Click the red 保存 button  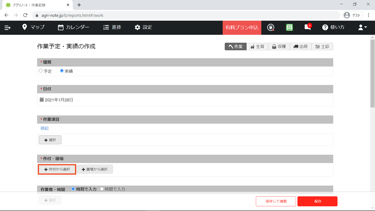point(317,201)
